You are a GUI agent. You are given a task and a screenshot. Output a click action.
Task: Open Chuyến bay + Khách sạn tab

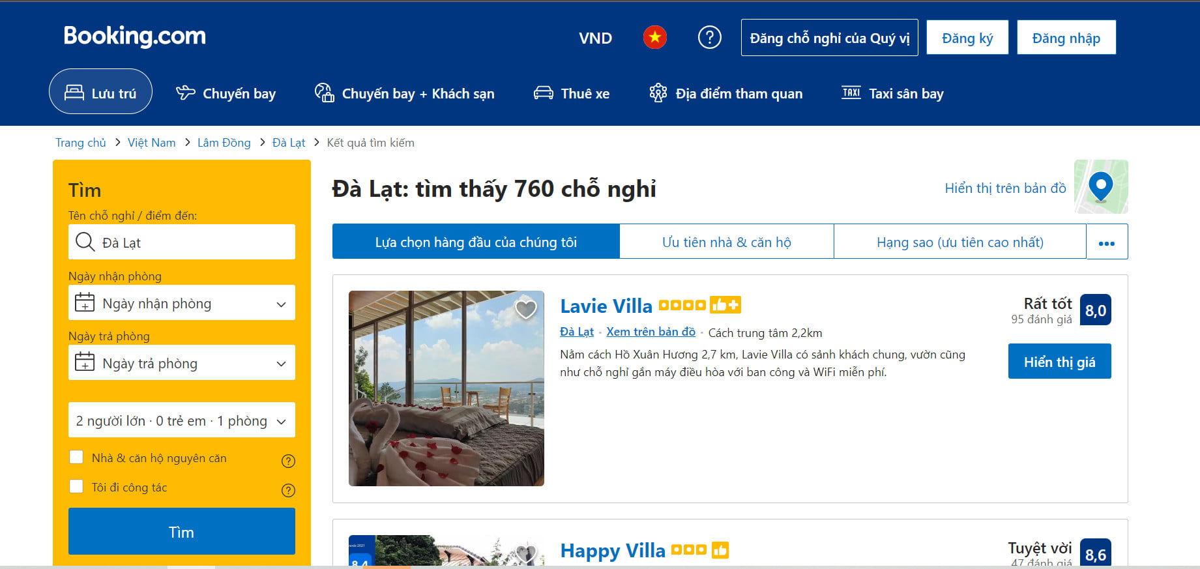(x=405, y=93)
